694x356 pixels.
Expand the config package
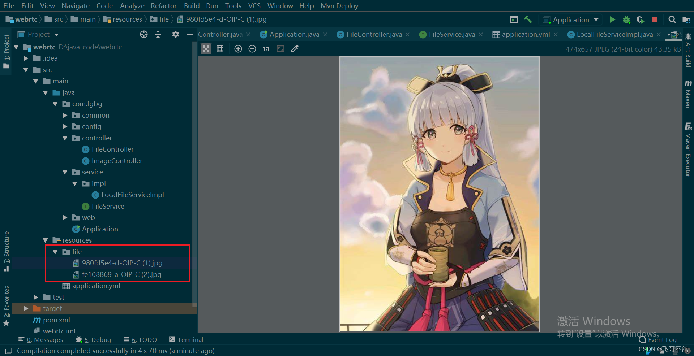65,126
